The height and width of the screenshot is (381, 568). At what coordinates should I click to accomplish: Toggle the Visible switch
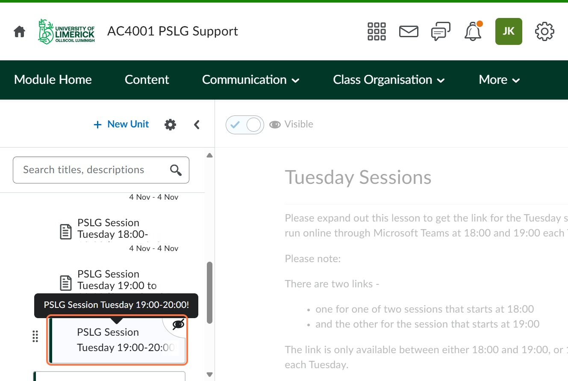point(245,125)
